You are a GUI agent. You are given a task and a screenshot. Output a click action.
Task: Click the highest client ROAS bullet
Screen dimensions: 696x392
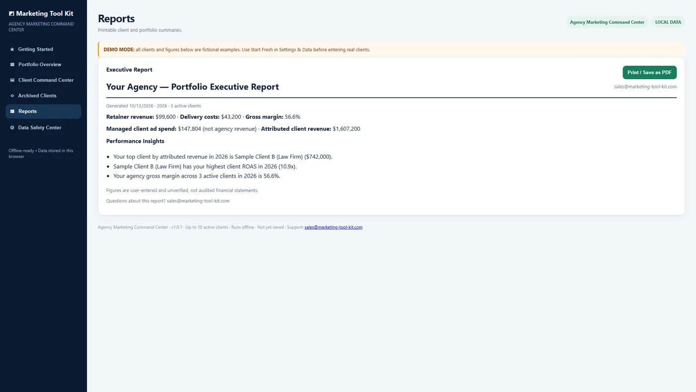pos(205,167)
